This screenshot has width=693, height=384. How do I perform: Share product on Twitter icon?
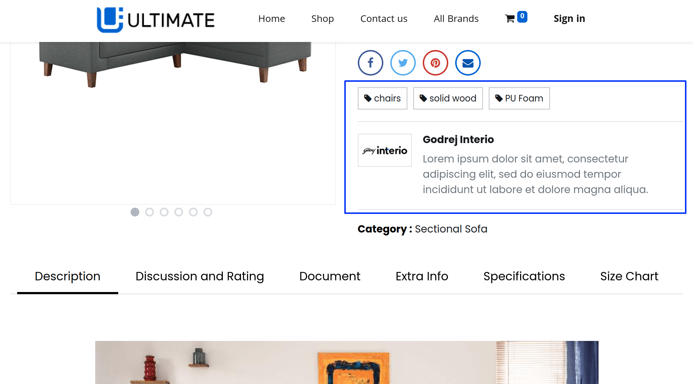click(403, 63)
